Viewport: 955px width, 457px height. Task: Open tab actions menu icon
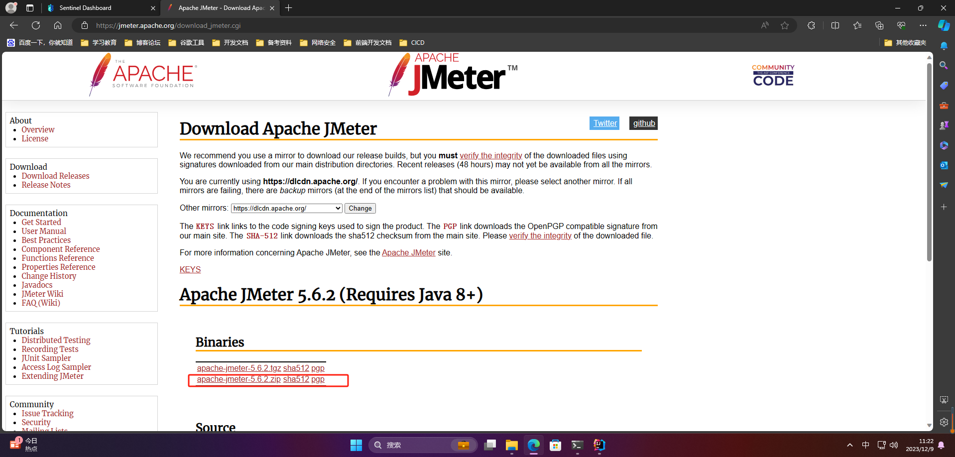(30, 8)
